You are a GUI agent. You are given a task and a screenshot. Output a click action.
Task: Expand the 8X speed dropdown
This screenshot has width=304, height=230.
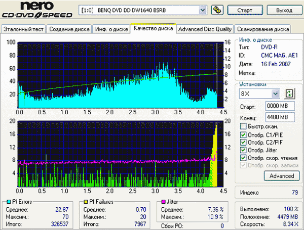tap(275, 94)
